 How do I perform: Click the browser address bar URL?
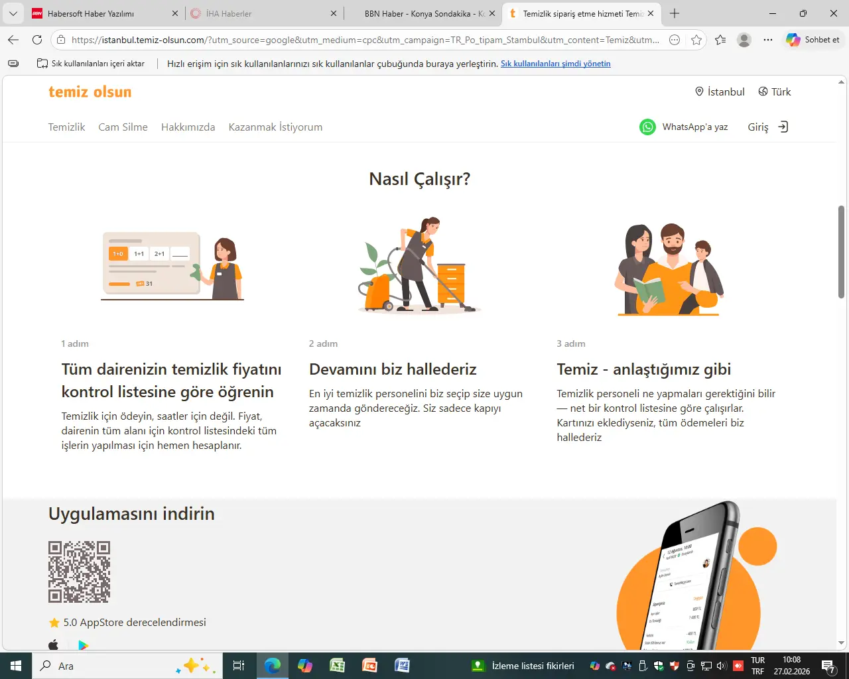[365, 40]
